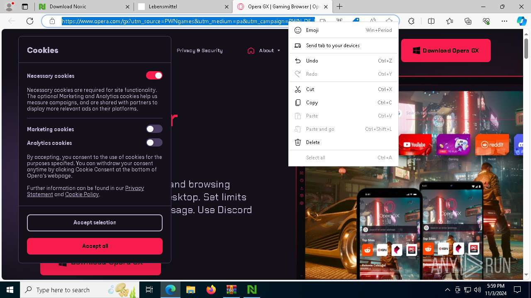
Task: Open the new tab plus button
Action: click(x=340, y=7)
